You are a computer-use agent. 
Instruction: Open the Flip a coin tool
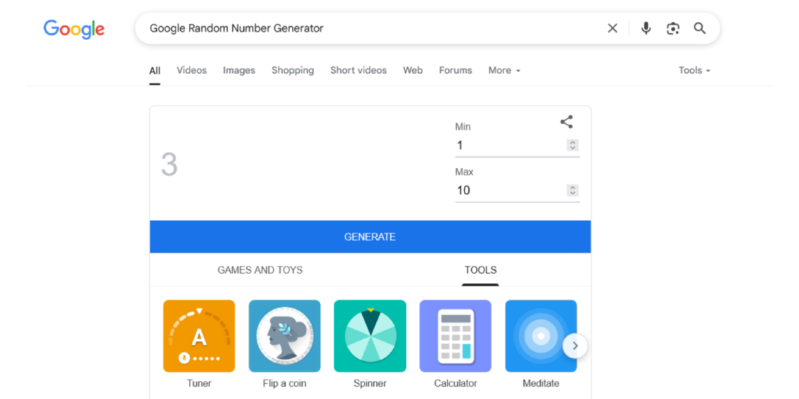point(284,336)
